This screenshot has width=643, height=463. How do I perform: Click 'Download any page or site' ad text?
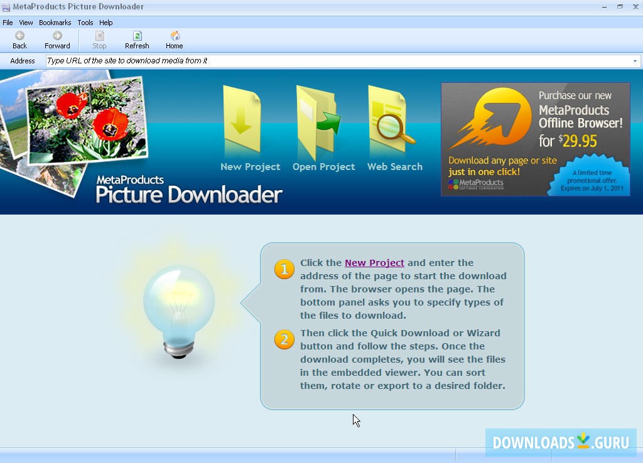502,160
